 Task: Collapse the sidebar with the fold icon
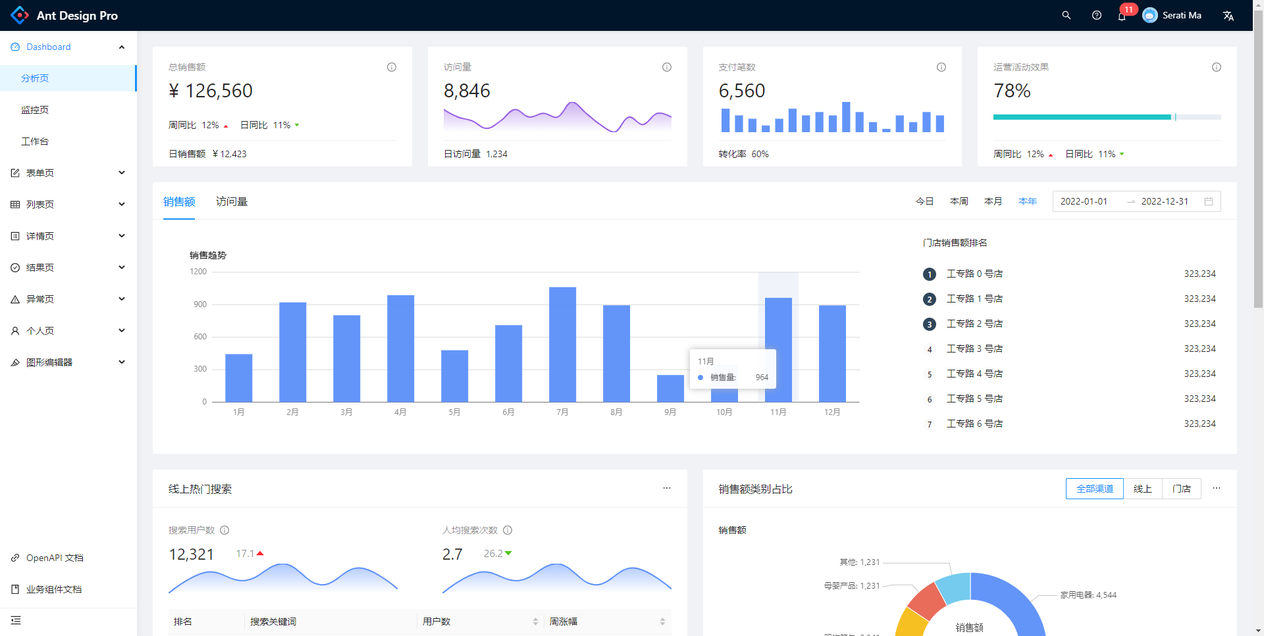click(x=16, y=620)
